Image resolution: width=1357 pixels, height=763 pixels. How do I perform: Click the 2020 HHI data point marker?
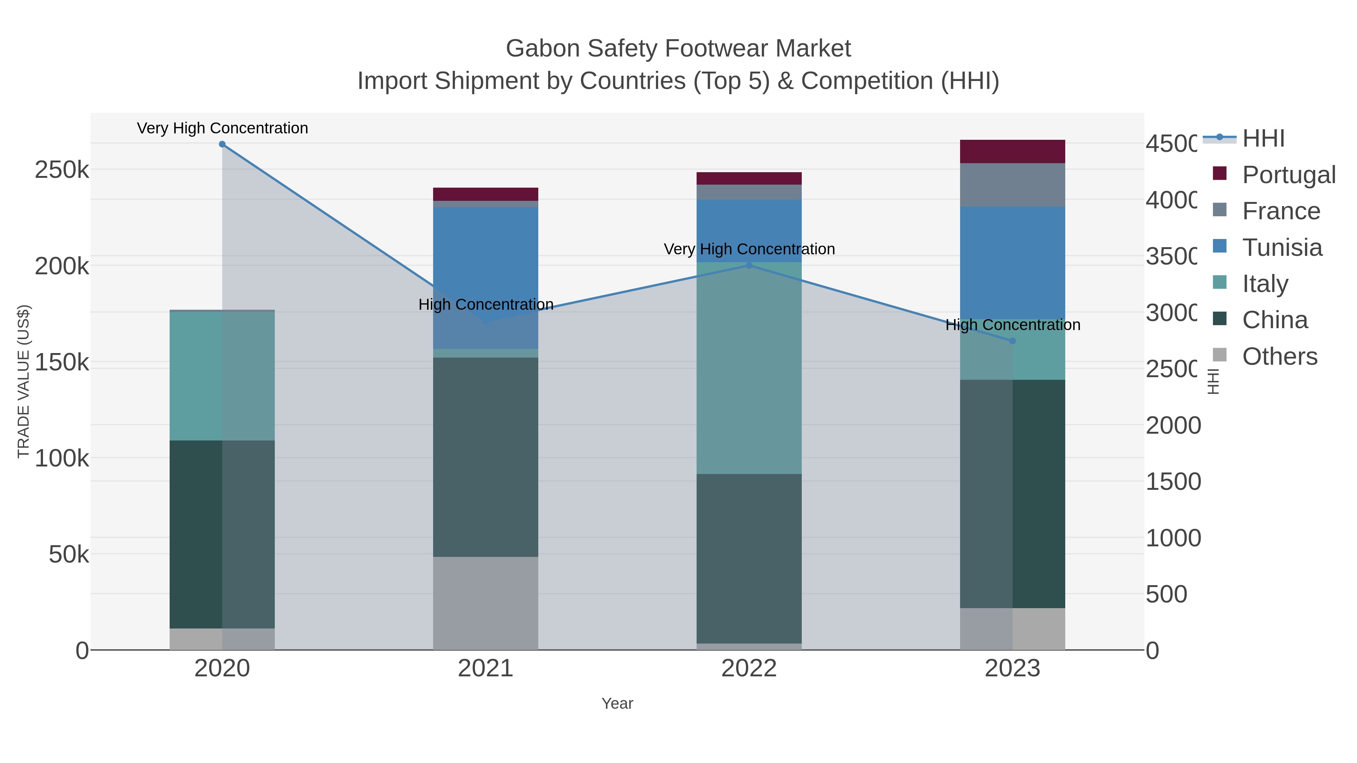pos(222,144)
